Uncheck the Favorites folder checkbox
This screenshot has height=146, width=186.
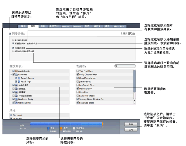(14, 74)
